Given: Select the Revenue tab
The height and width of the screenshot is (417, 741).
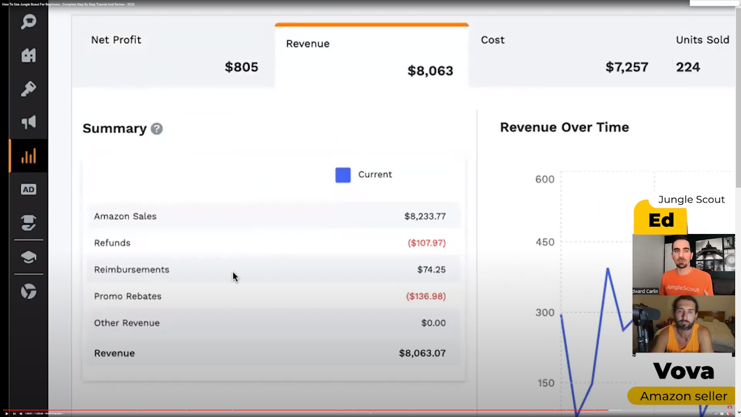Looking at the screenshot, I should [372, 56].
